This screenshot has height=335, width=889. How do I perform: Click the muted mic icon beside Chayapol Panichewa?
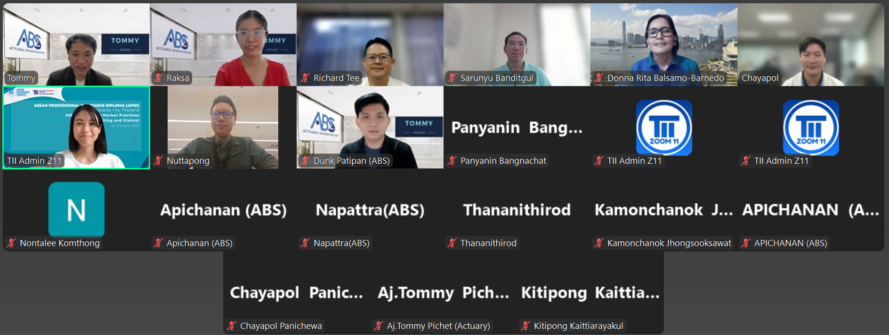232,326
